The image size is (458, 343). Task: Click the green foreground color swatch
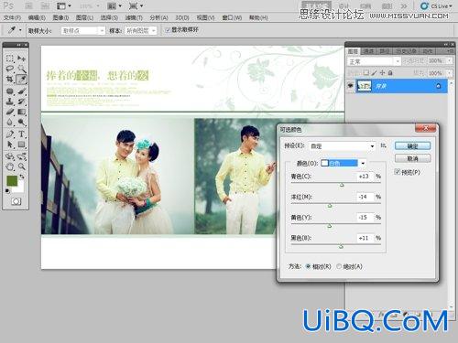click(12, 180)
